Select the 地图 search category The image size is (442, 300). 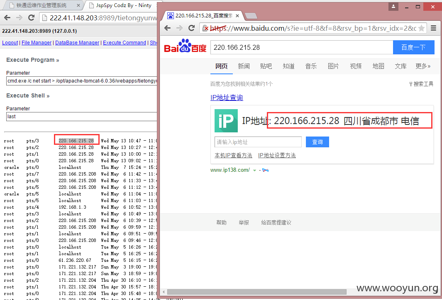coord(378,66)
